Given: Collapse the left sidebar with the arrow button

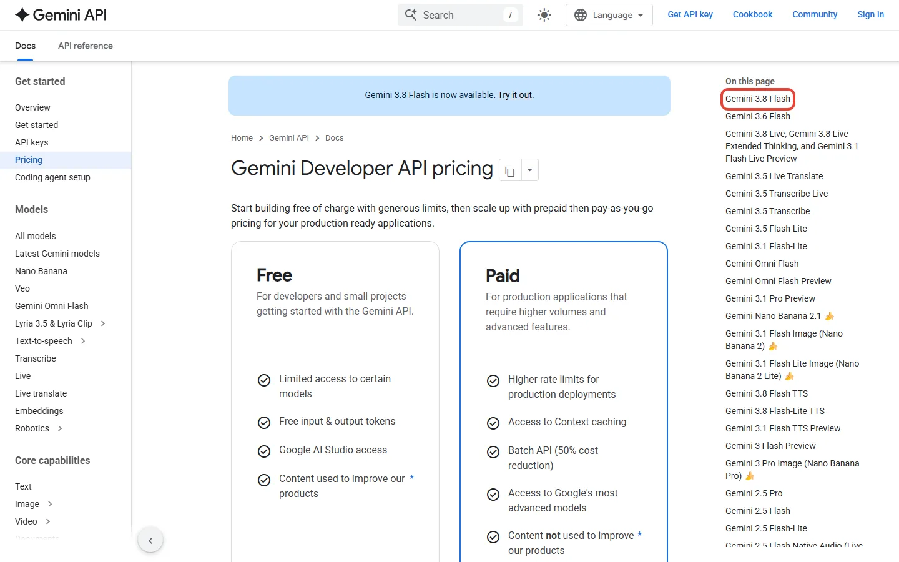Looking at the screenshot, I should click(x=150, y=541).
